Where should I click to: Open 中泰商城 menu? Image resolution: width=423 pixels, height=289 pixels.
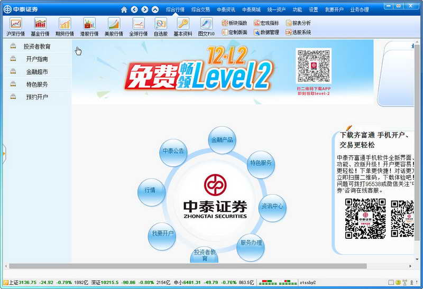tap(251, 10)
